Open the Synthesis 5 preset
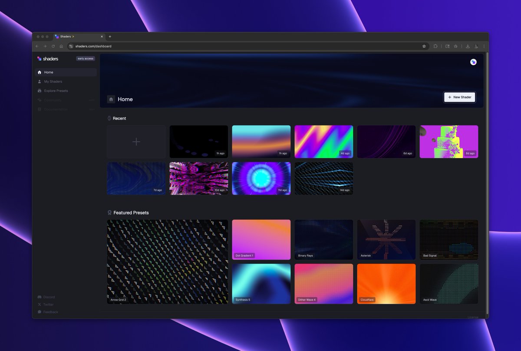The width and height of the screenshot is (521, 351). pos(261,284)
